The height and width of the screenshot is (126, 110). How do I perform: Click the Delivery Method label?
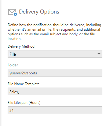click(21, 46)
